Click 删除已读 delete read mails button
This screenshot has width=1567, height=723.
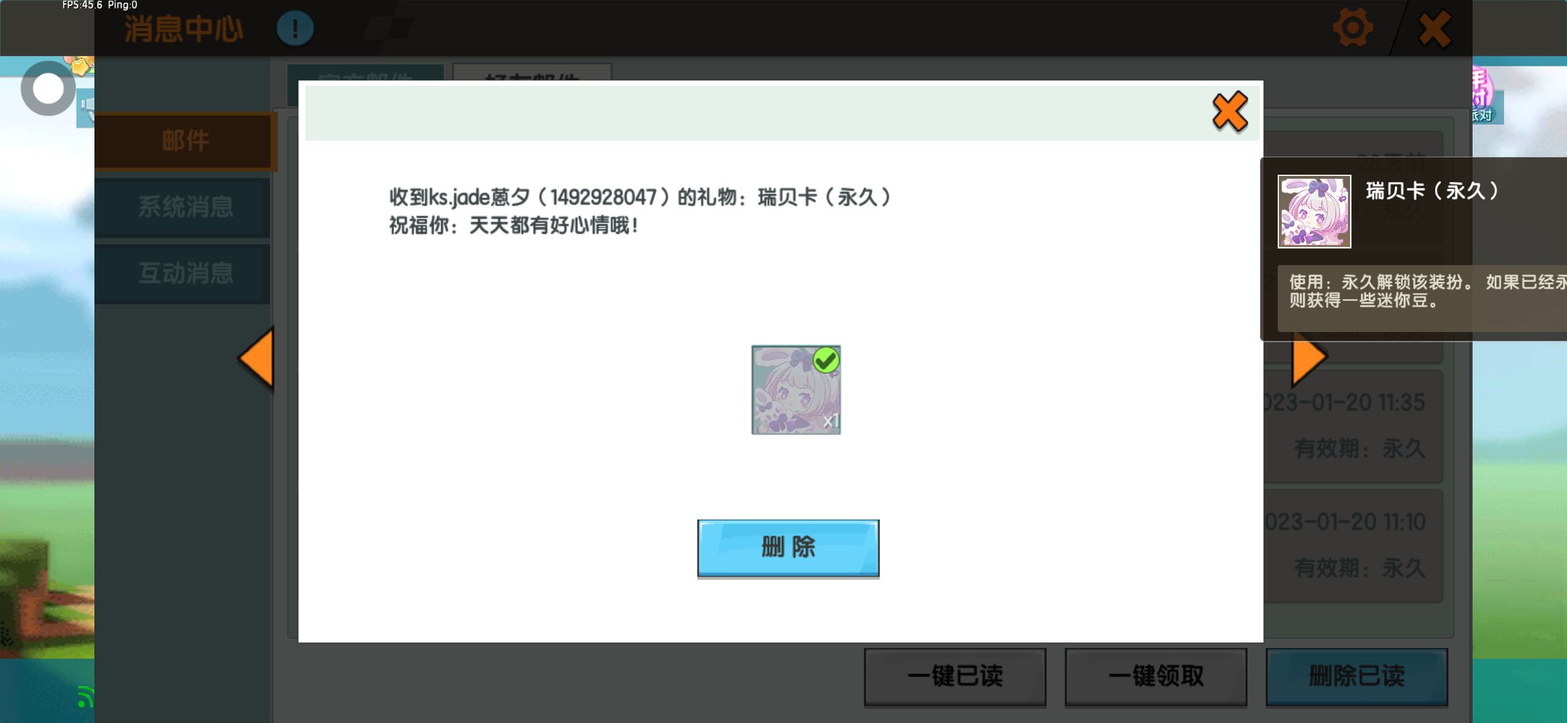pyautogui.click(x=1357, y=676)
